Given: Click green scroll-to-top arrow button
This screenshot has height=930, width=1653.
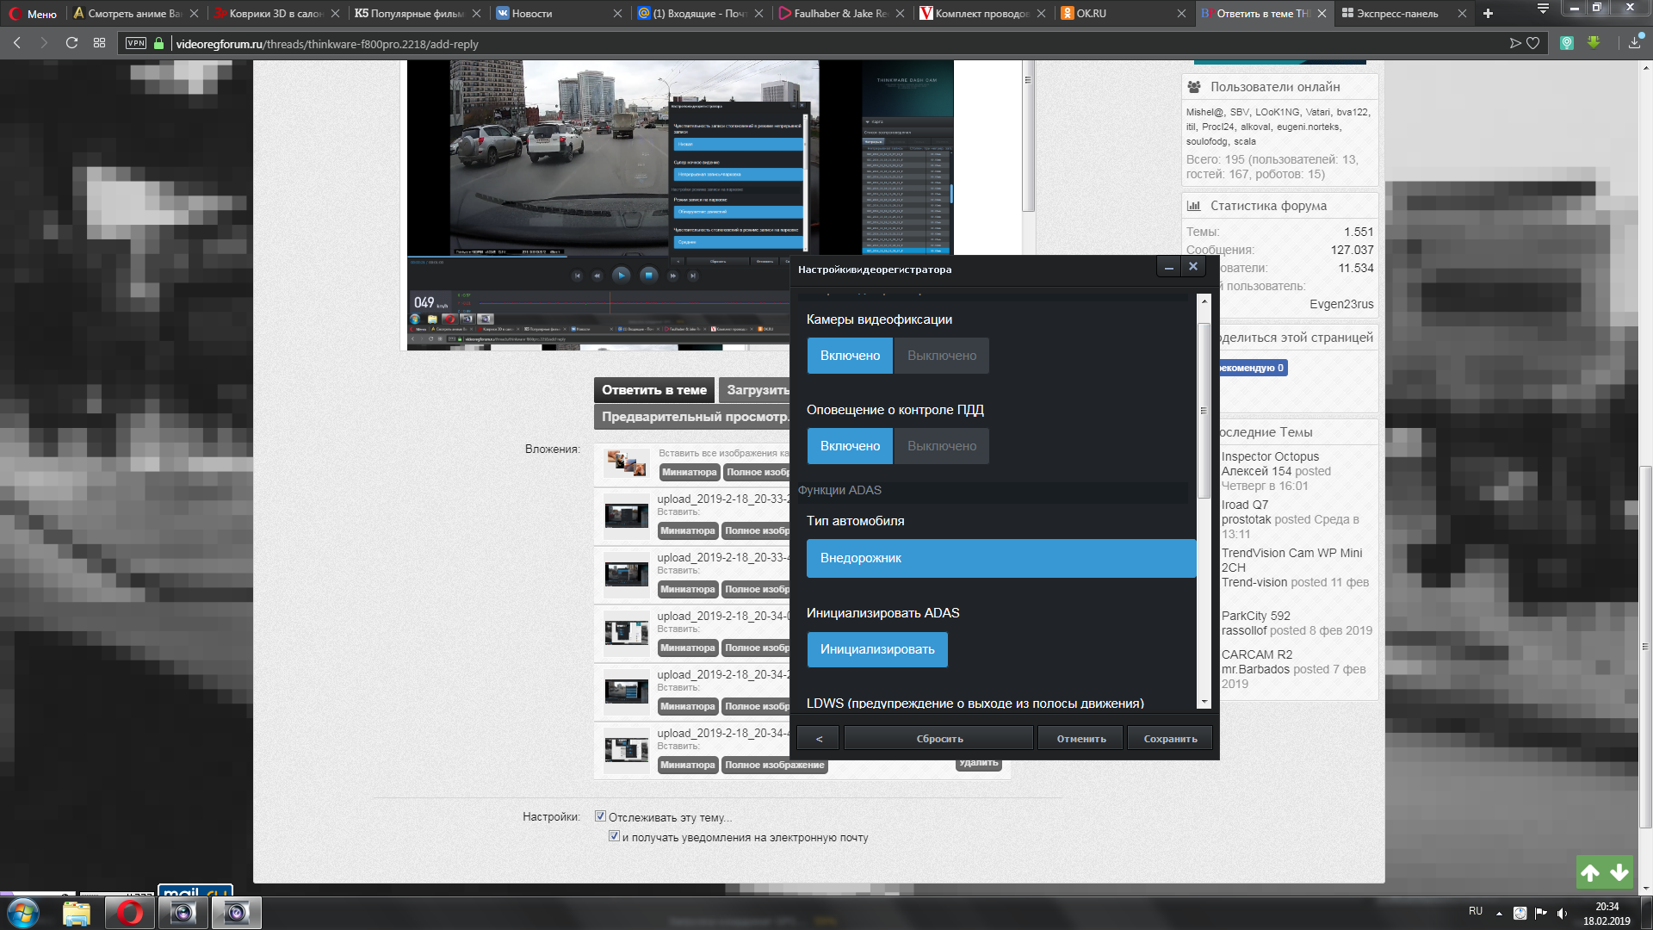Looking at the screenshot, I should point(1590,872).
